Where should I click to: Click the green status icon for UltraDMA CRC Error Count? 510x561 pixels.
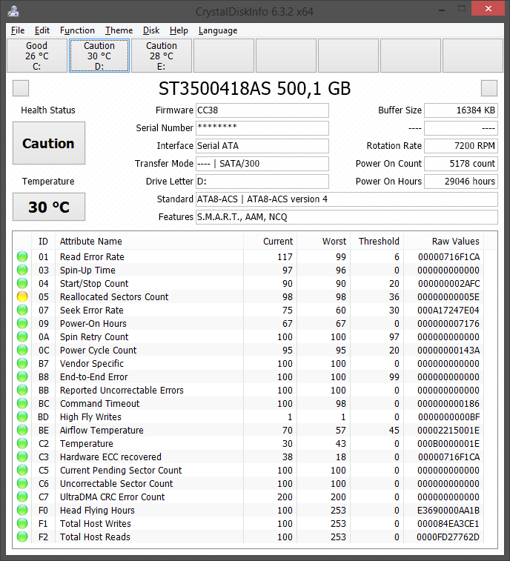[x=22, y=497]
